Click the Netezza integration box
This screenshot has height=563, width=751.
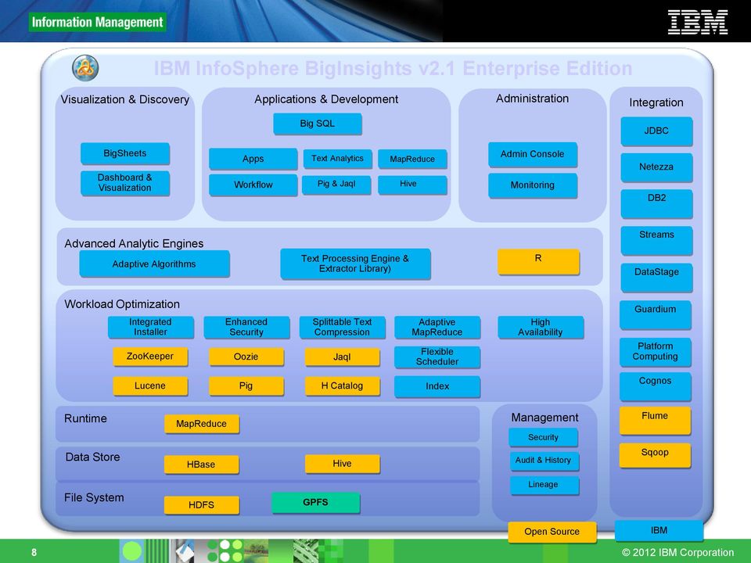[656, 167]
